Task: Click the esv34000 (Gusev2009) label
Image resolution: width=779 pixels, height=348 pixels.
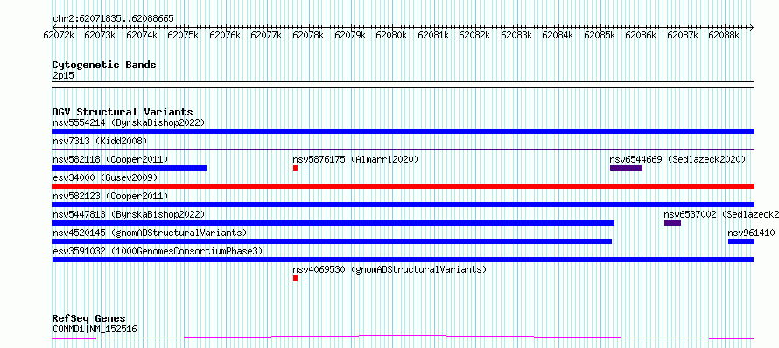Action: (x=105, y=177)
